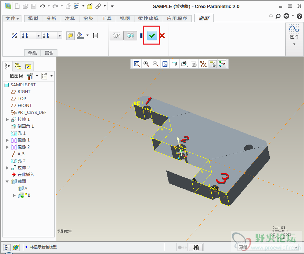This screenshot has height=254, width=304.
Task: Click the hatching pattern display icon
Action: point(95,36)
